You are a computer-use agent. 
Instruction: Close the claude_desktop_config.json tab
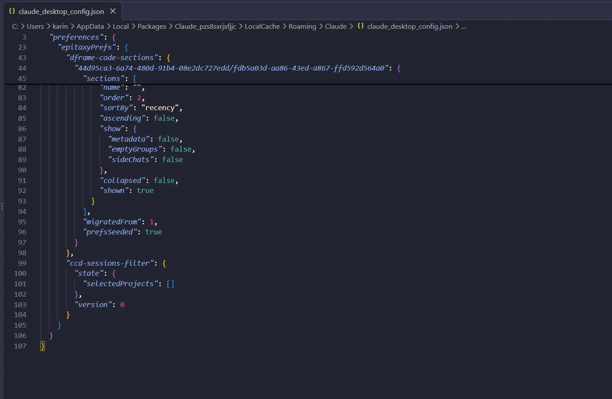[x=113, y=11]
